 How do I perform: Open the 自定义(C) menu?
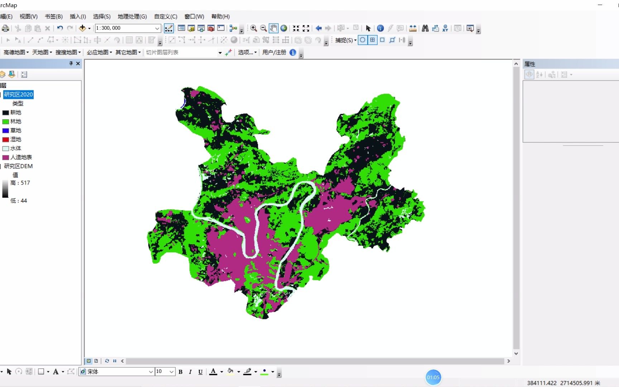point(165,16)
